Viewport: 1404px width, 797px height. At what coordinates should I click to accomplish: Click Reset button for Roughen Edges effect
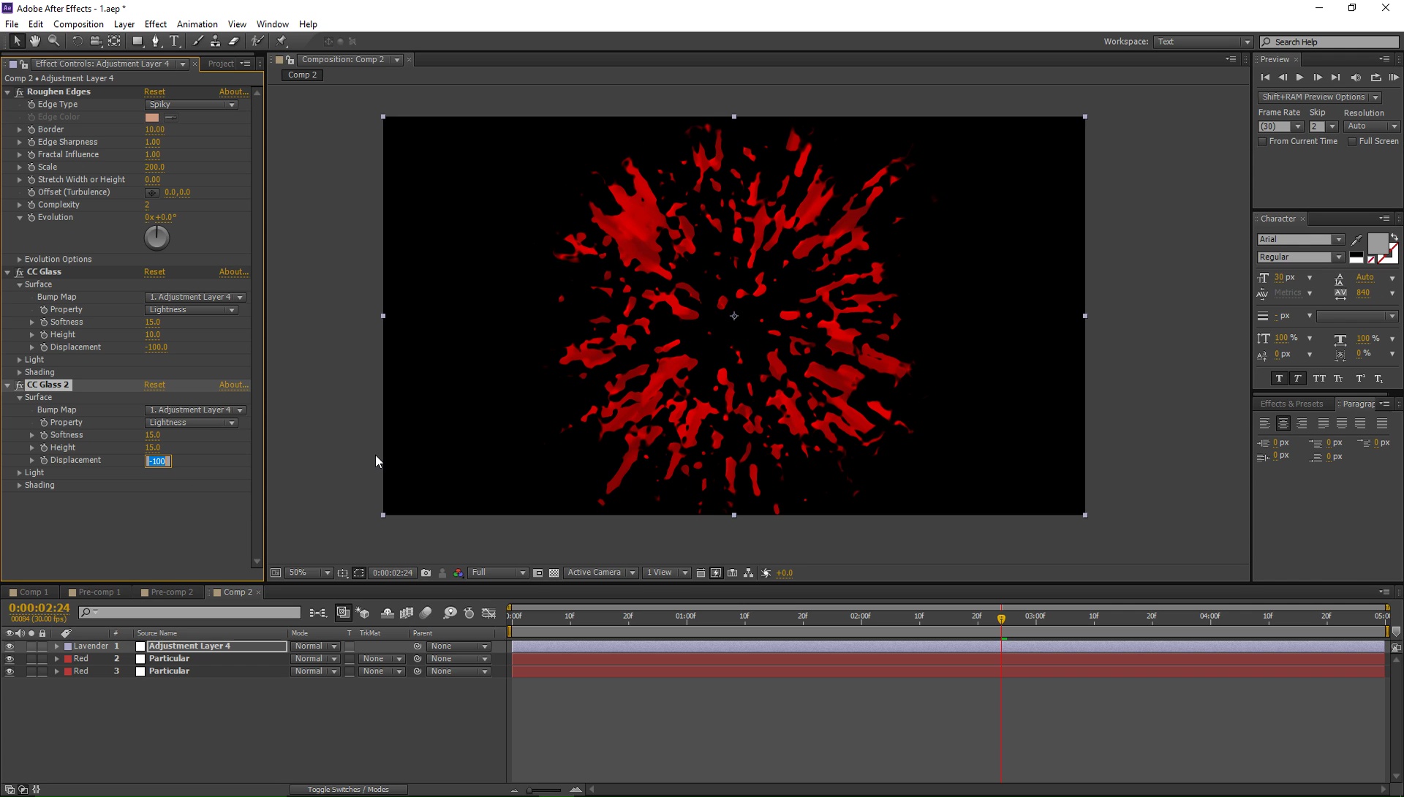(154, 91)
